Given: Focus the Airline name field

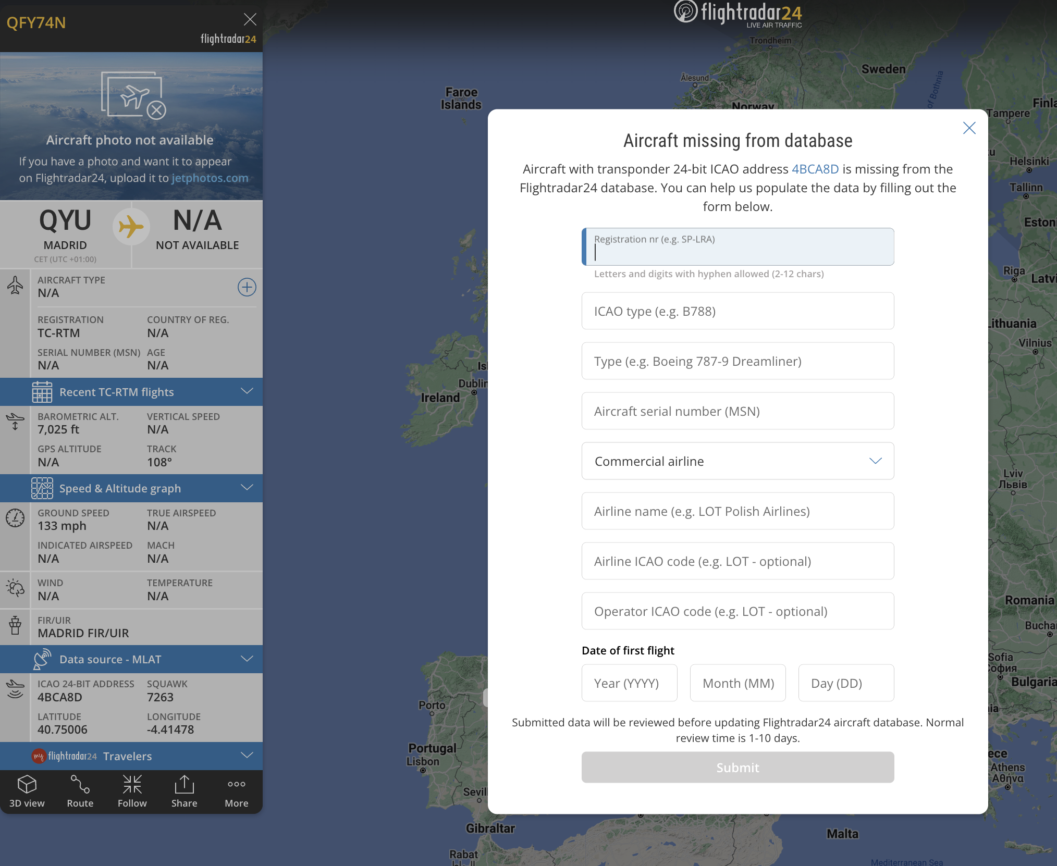Looking at the screenshot, I should pos(738,511).
